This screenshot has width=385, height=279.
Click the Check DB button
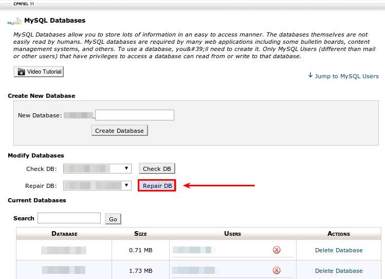[157, 169]
